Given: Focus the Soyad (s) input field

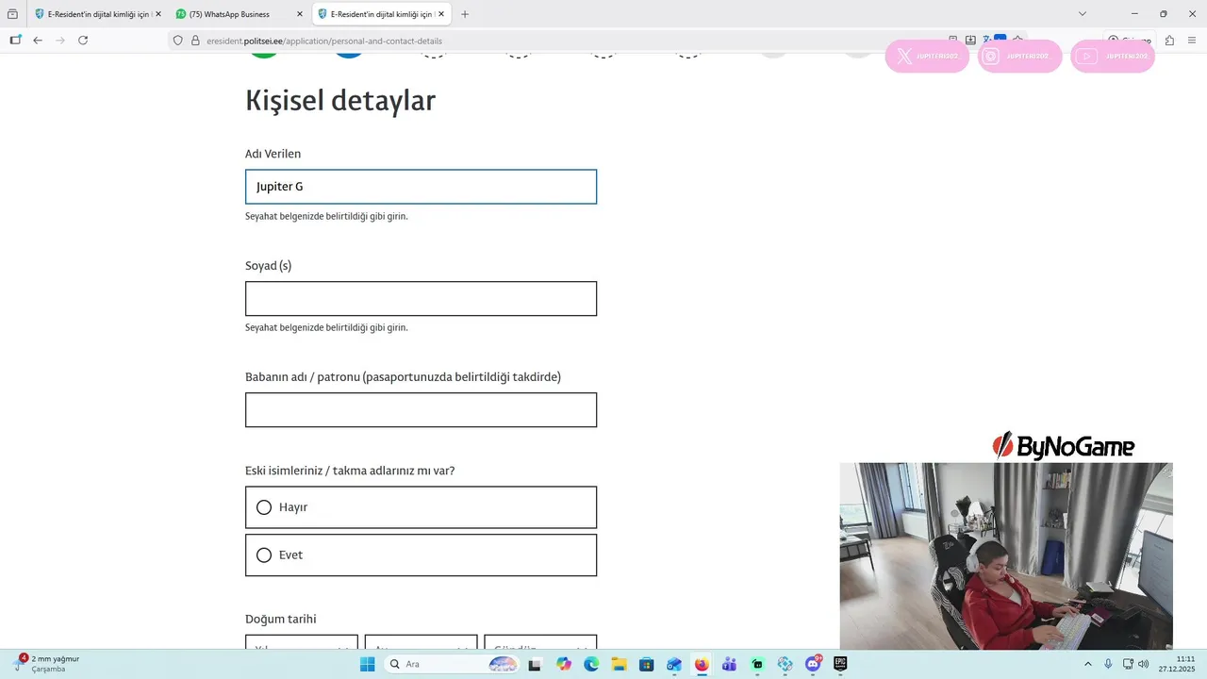Looking at the screenshot, I should click(x=421, y=298).
